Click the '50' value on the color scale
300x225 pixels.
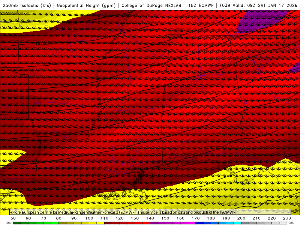[x=13, y=218]
